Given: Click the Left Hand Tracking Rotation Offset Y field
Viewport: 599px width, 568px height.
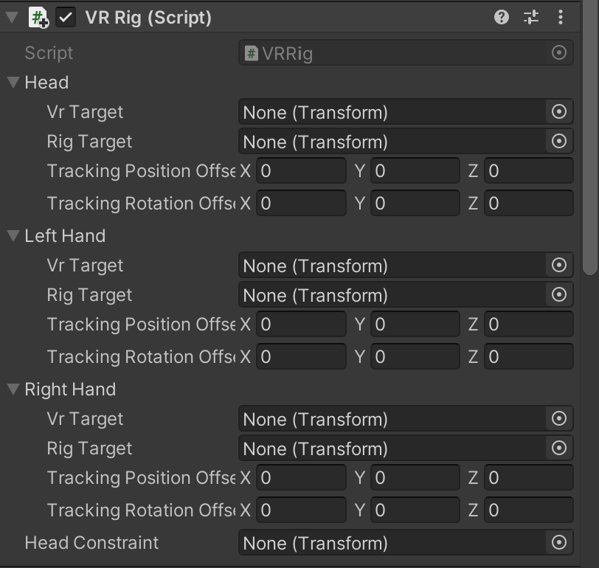Looking at the screenshot, I should click(415, 357).
